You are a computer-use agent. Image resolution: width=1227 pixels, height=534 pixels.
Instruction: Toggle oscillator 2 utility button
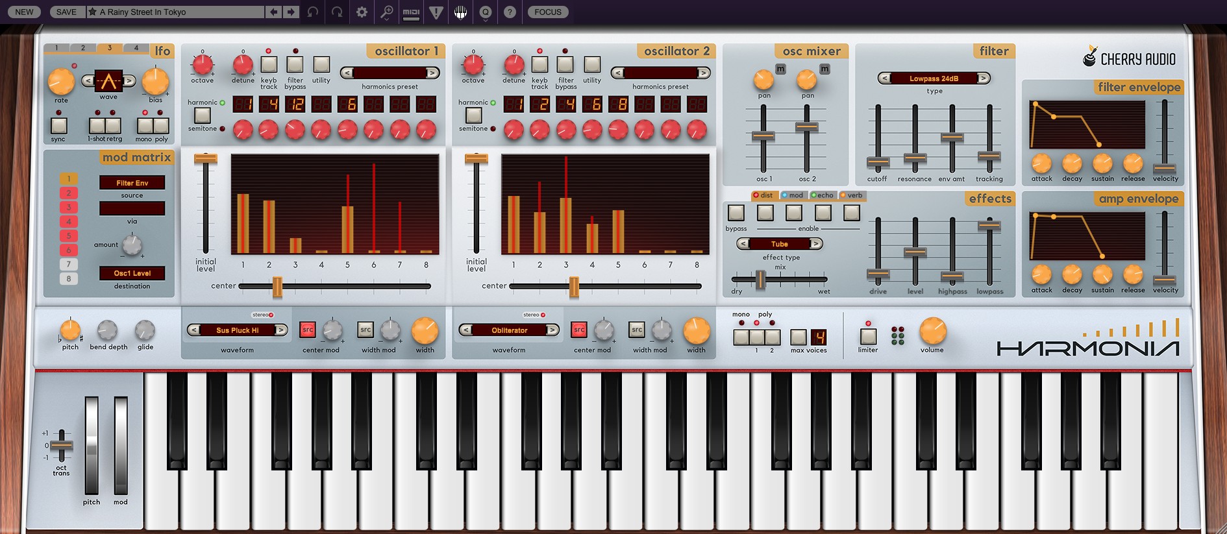click(x=592, y=64)
